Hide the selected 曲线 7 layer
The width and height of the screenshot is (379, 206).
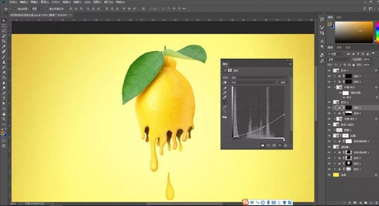click(x=329, y=108)
